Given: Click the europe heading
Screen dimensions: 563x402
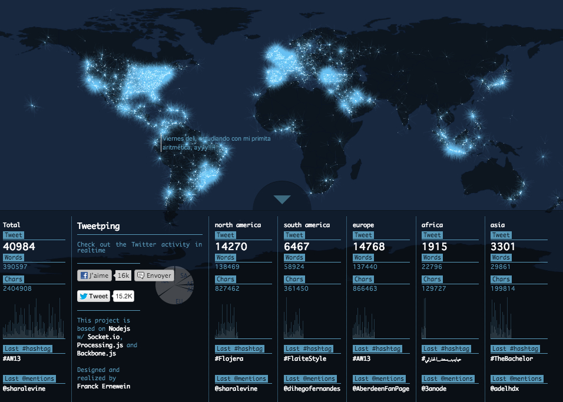Looking at the screenshot, I should click(x=363, y=225).
